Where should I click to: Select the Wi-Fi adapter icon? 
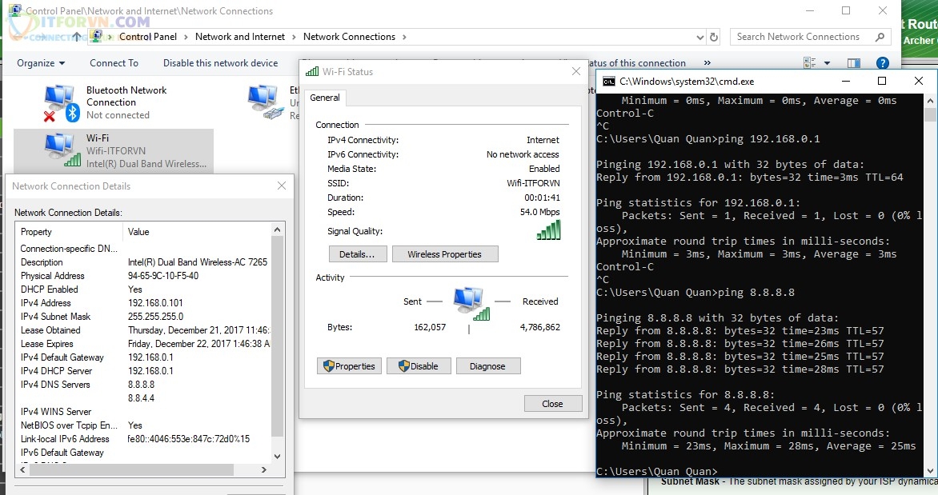[62, 150]
